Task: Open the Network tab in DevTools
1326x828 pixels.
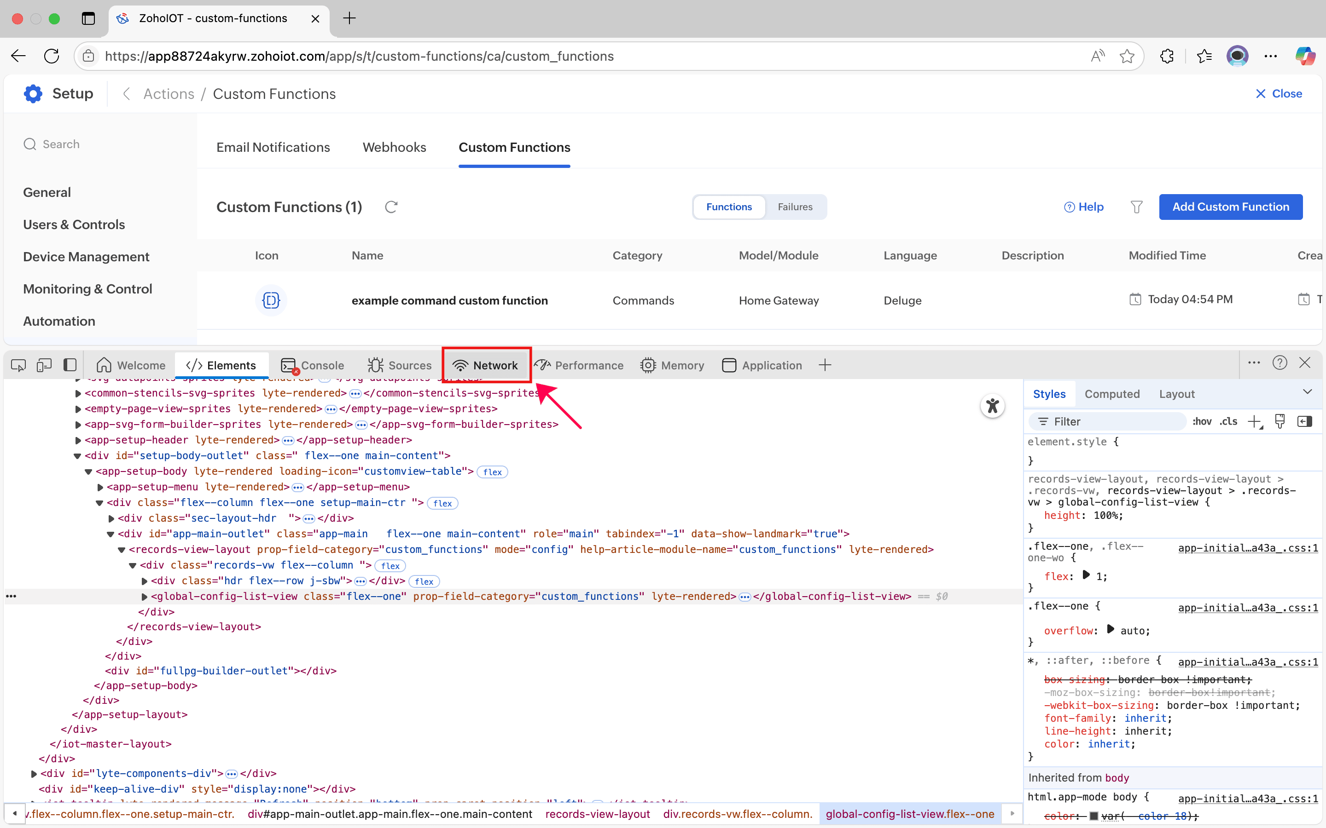Action: 486,365
